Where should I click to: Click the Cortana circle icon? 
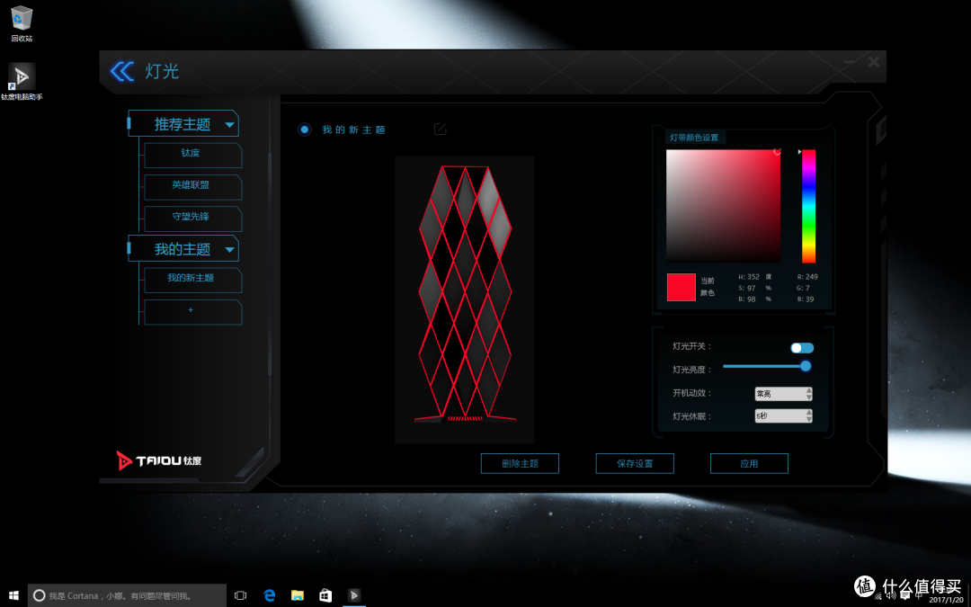coord(39,595)
